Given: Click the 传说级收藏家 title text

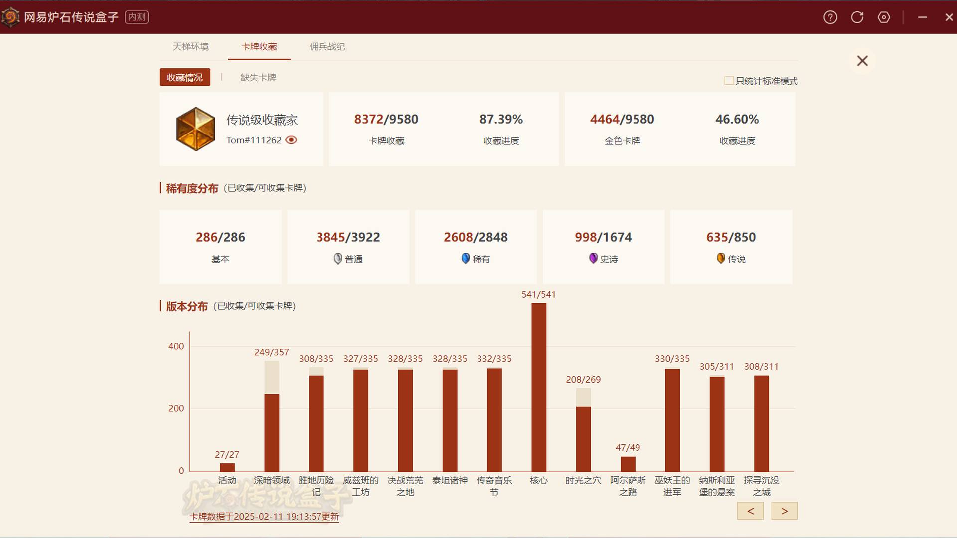Looking at the screenshot, I should click(262, 120).
